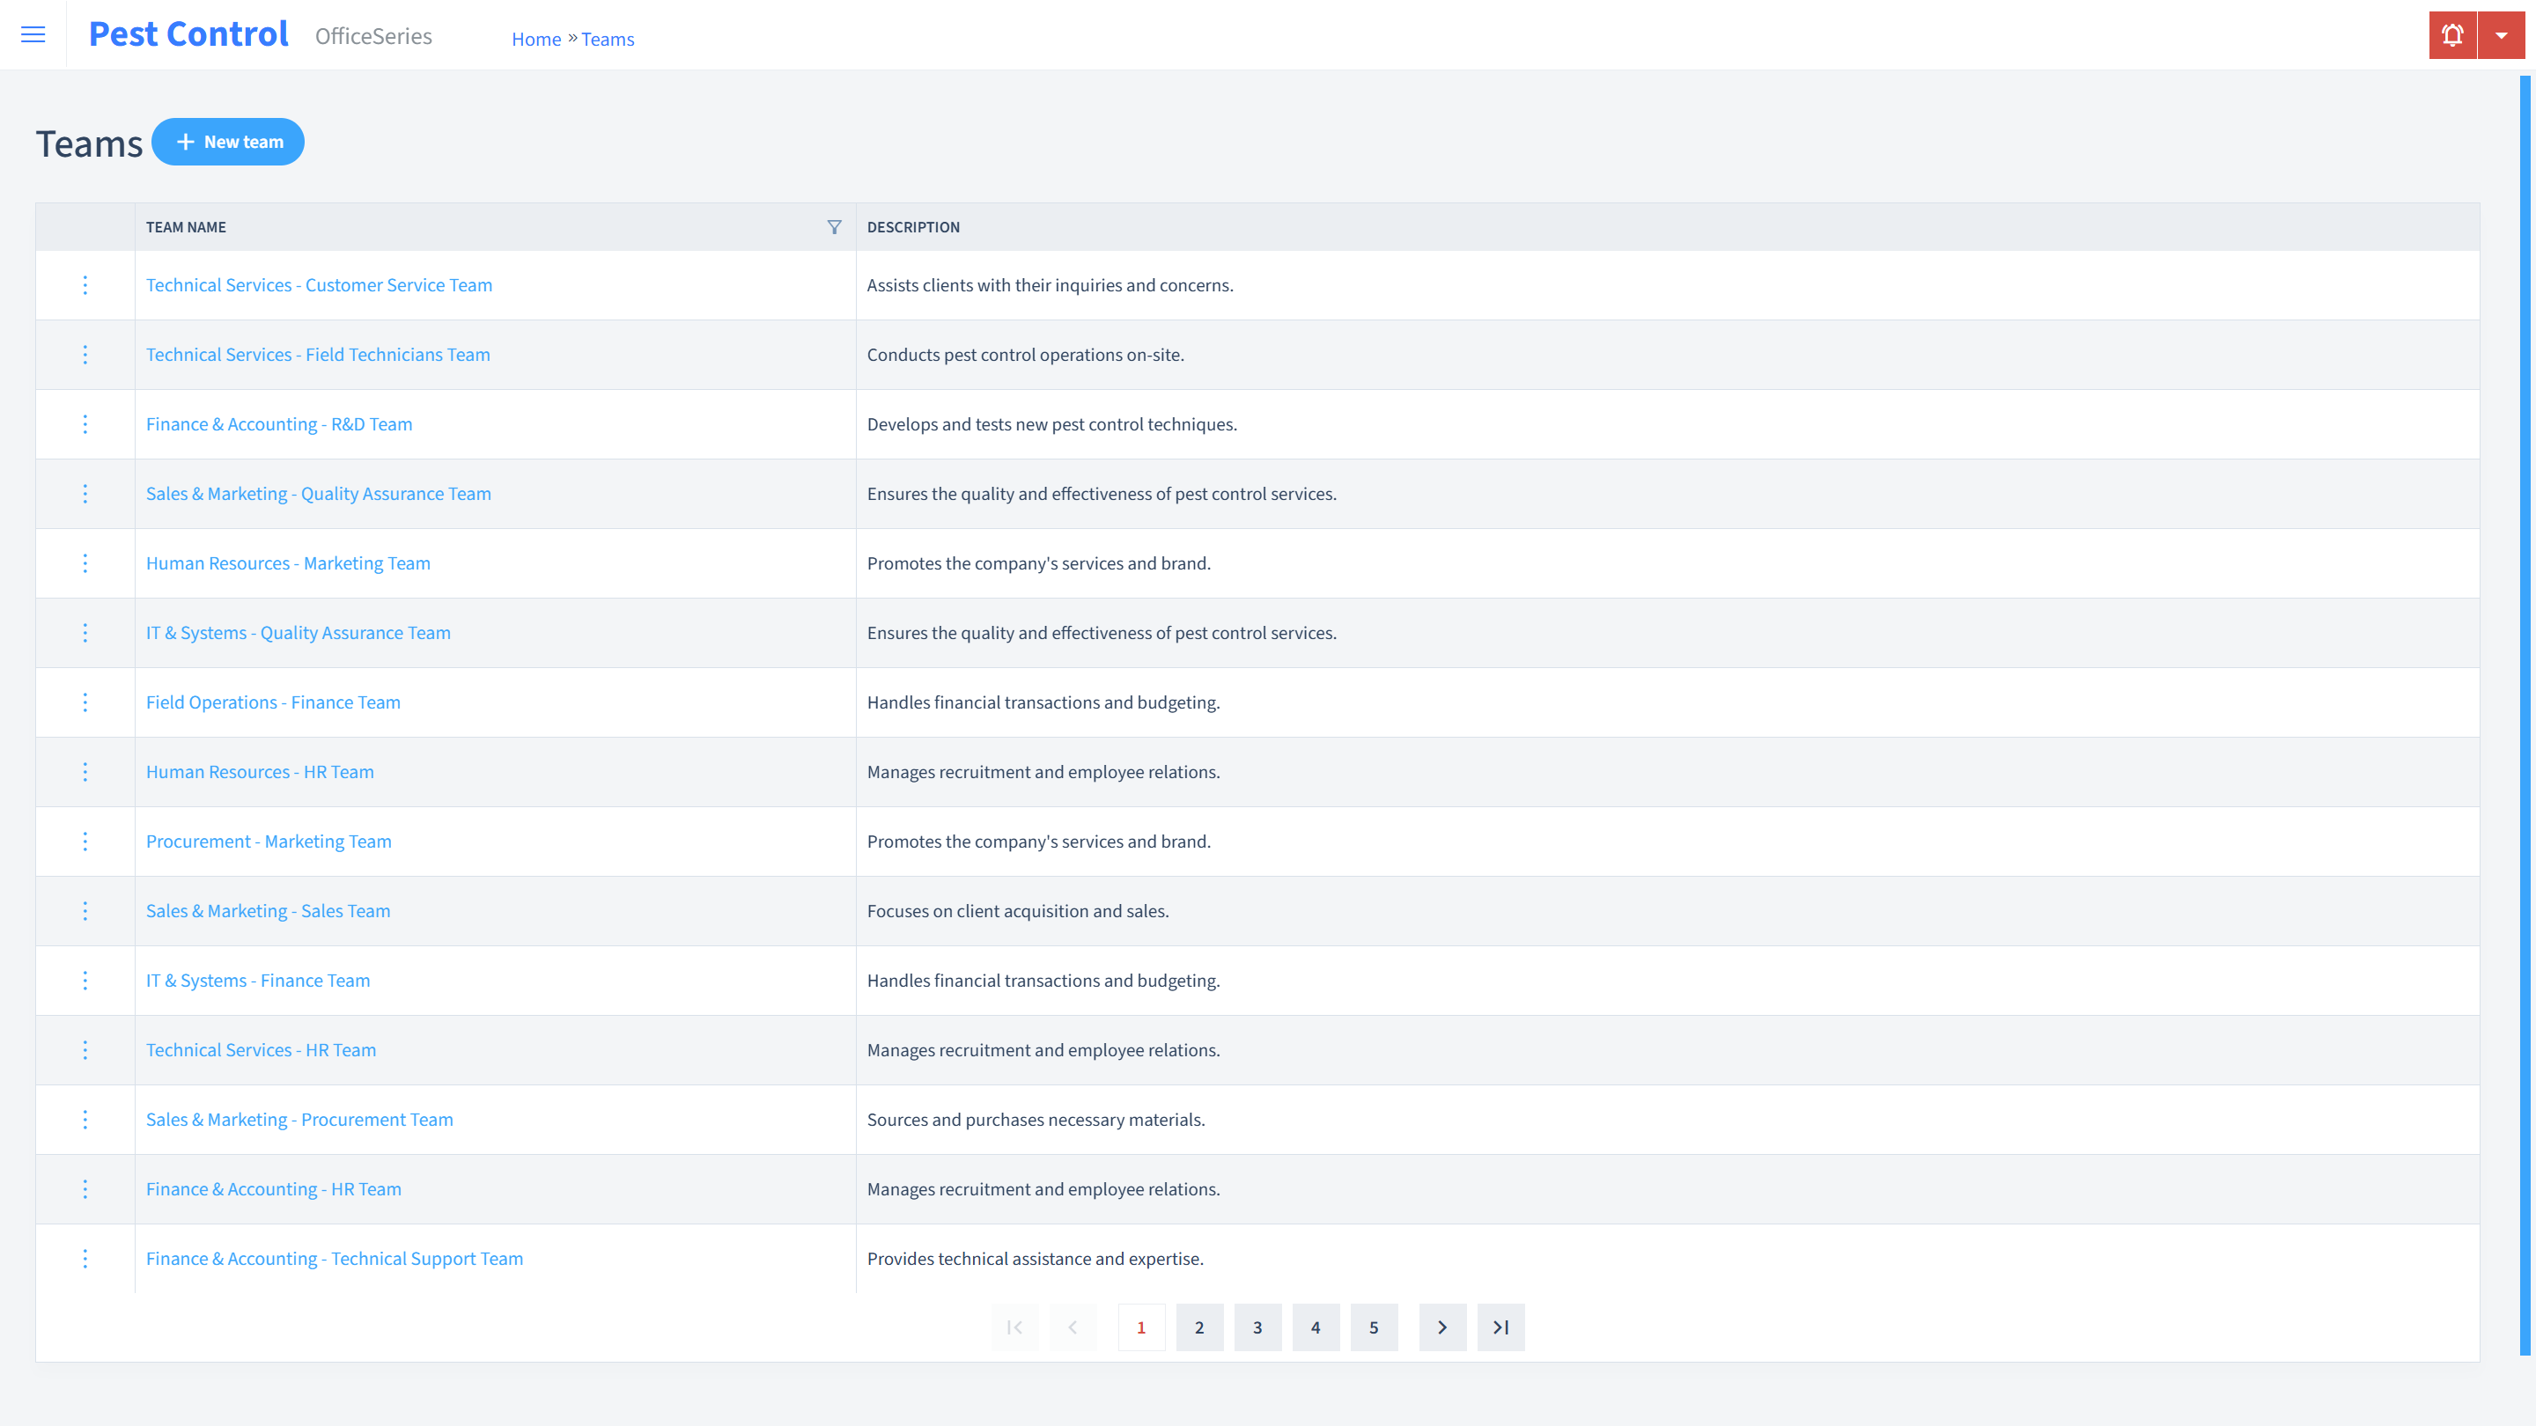Image resolution: width=2536 pixels, height=1426 pixels.
Task: Click next page arrow button
Action: tap(1442, 1327)
